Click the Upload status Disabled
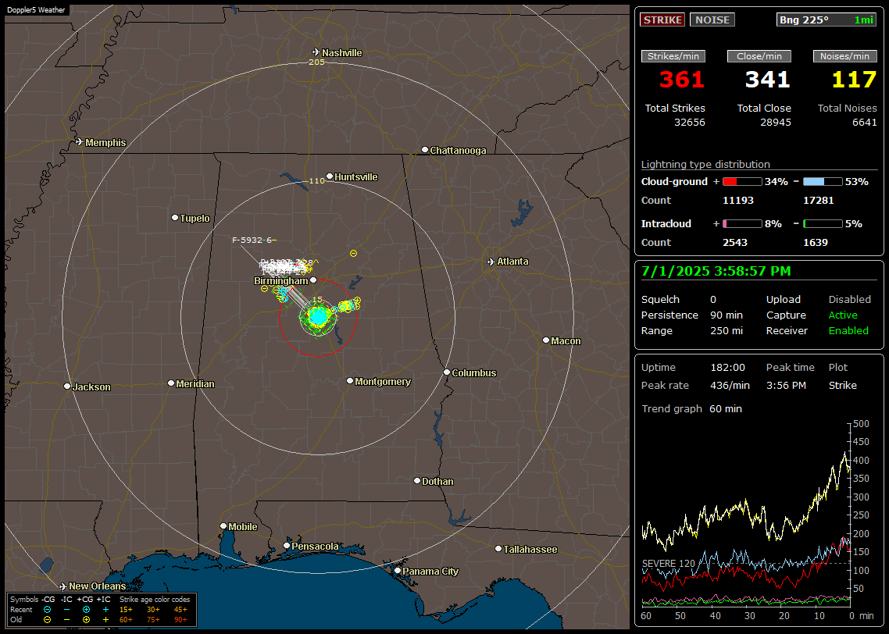889x634 pixels. pos(849,299)
